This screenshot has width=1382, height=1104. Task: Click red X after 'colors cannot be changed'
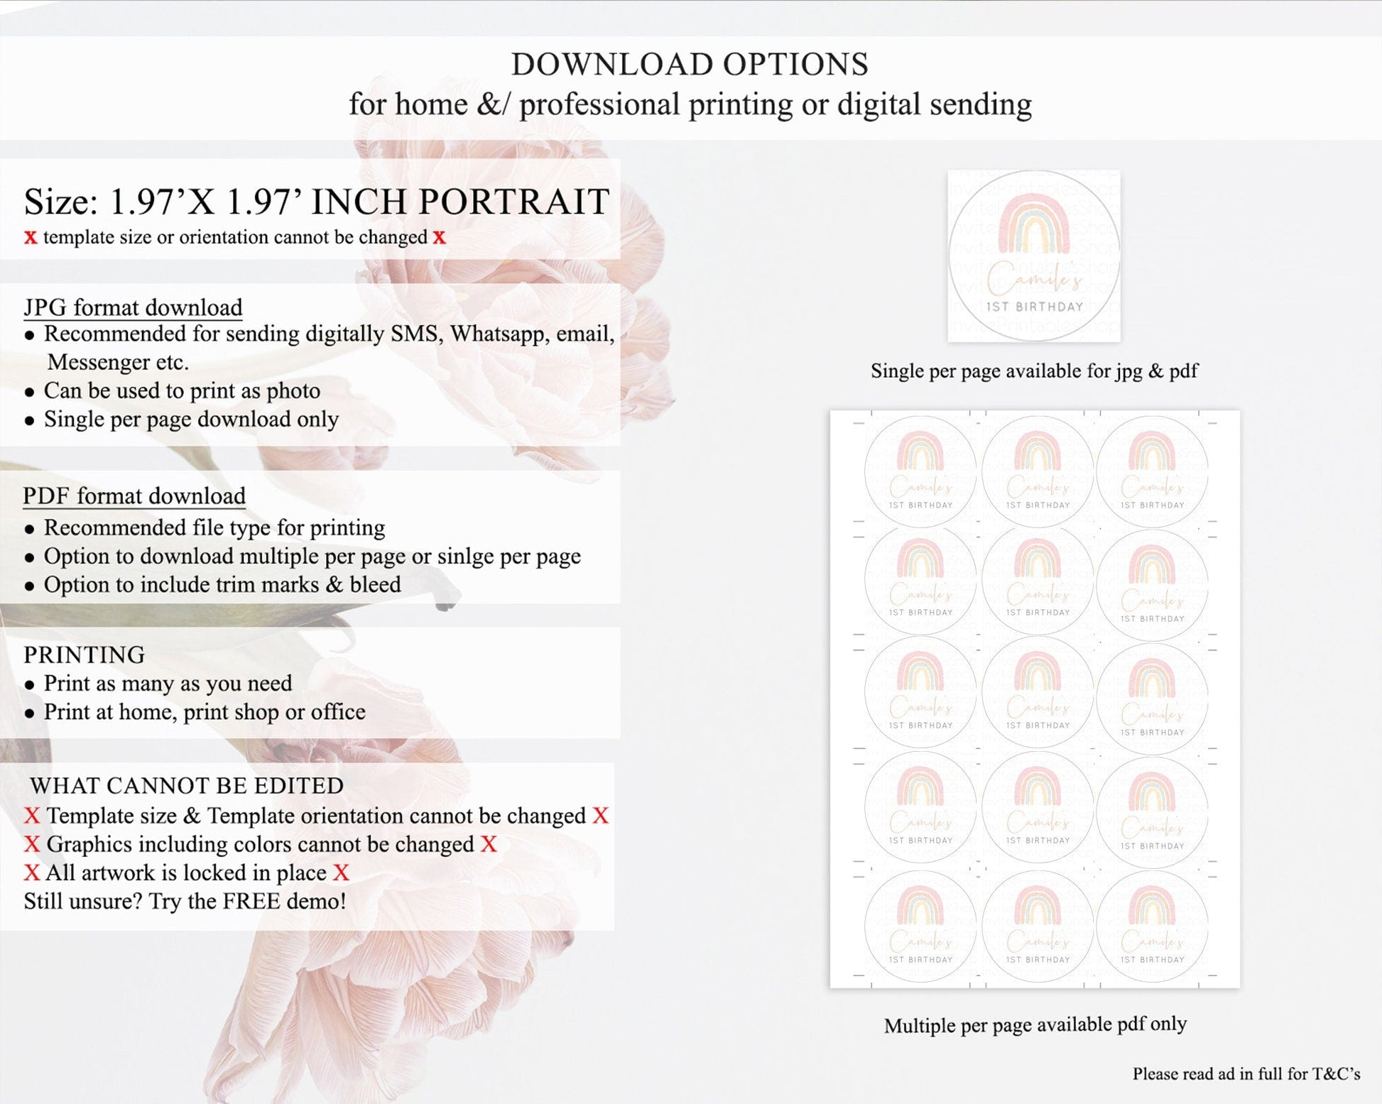coord(489,844)
